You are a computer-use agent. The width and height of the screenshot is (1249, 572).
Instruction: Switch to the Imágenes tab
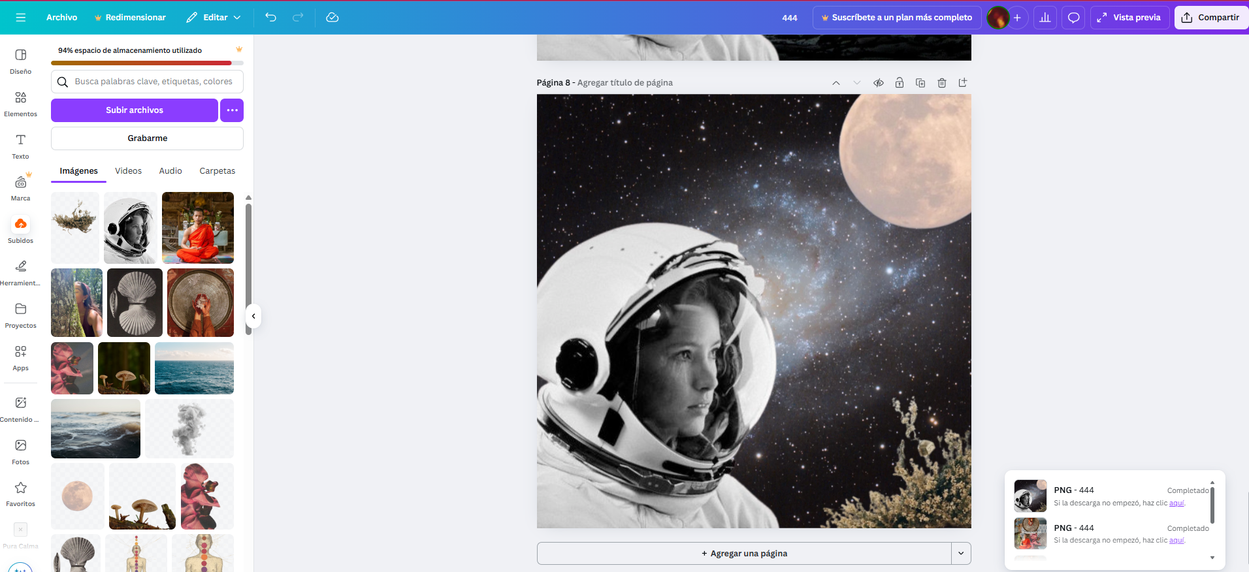pyautogui.click(x=79, y=171)
